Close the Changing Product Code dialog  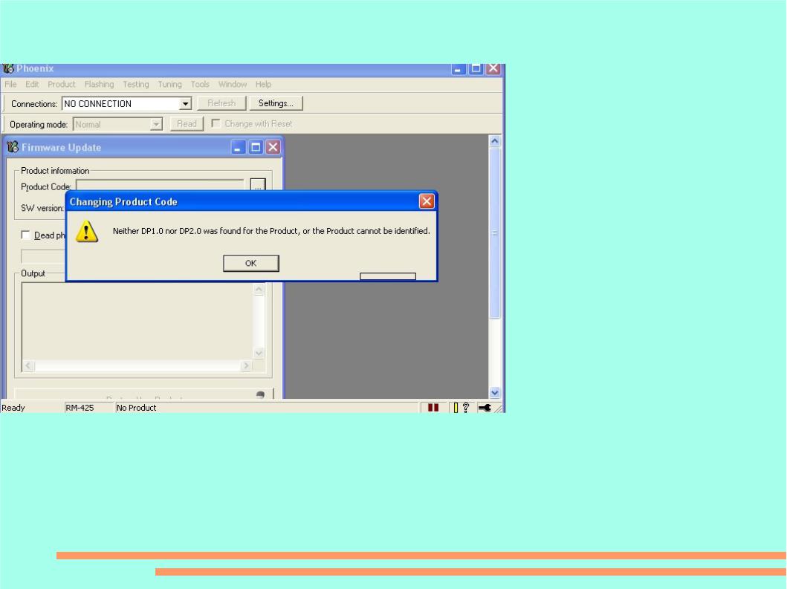pos(426,201)
